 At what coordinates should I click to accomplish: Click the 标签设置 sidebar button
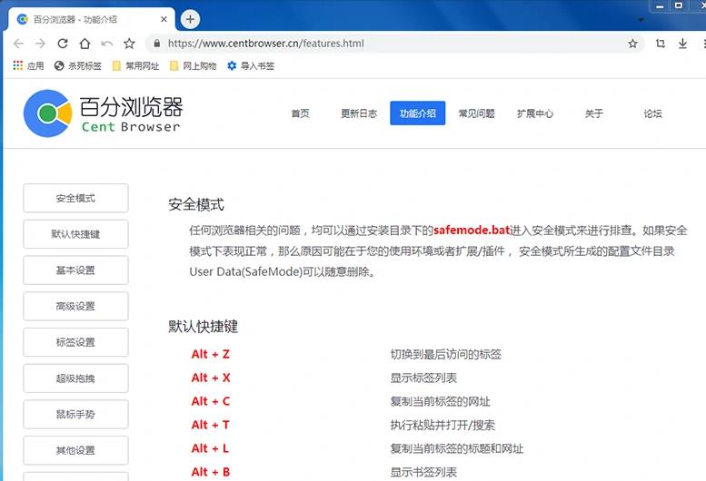[75, 342]
